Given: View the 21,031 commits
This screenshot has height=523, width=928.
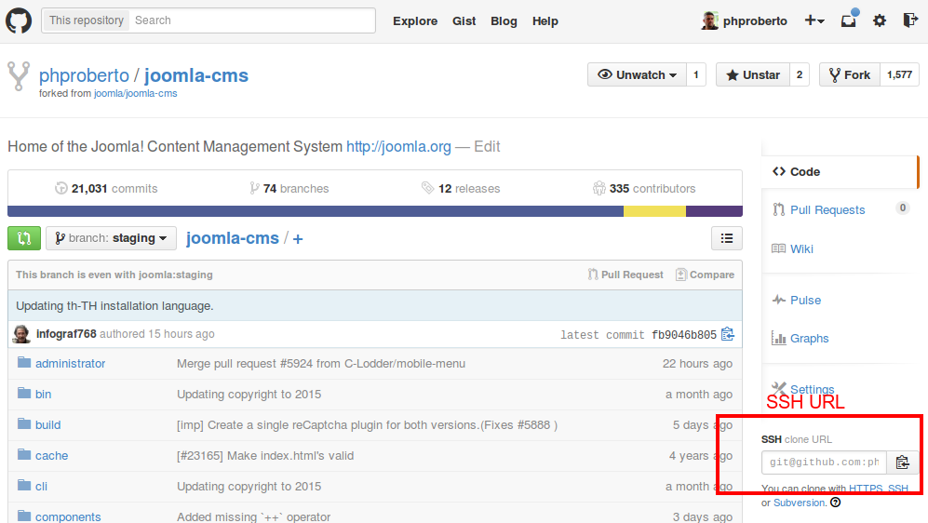Looking at the screenshot, I should tap(106, 189).
